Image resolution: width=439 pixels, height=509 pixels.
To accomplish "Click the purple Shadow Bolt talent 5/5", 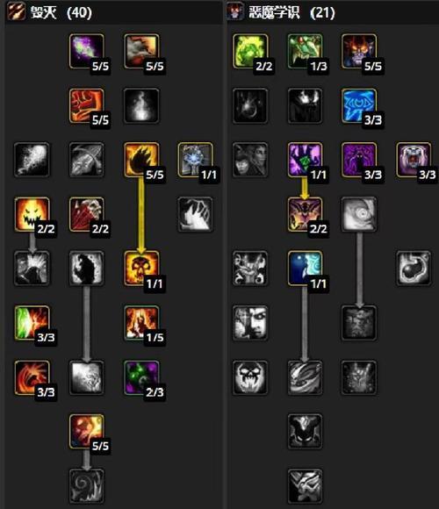I will coord(87,51).
